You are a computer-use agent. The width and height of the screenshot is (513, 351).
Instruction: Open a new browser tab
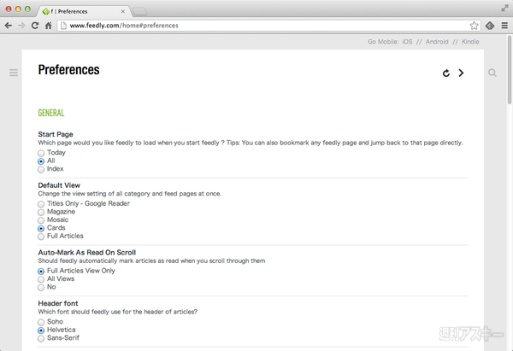[x=139, y=12]
